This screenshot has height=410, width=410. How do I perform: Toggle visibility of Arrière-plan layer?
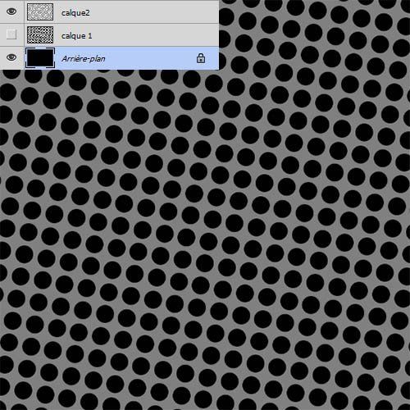11,57
